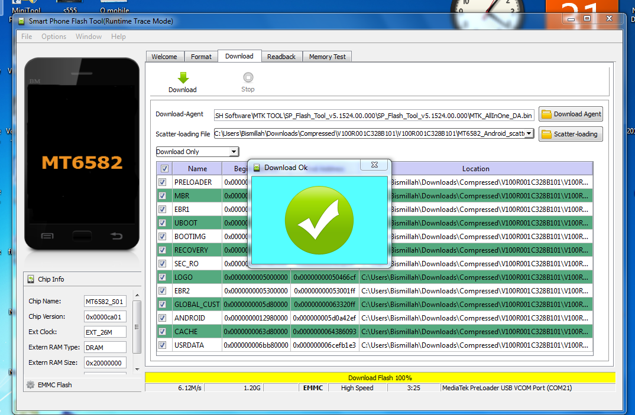Close the Download Ok dialog
Screen dimensions: 635x415
coord(375,165)
